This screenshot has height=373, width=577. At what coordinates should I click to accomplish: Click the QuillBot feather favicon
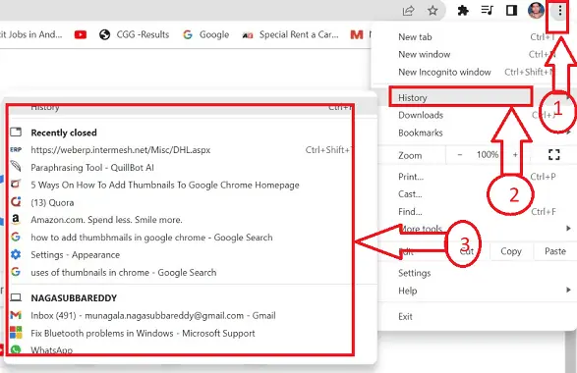point(16,166)
